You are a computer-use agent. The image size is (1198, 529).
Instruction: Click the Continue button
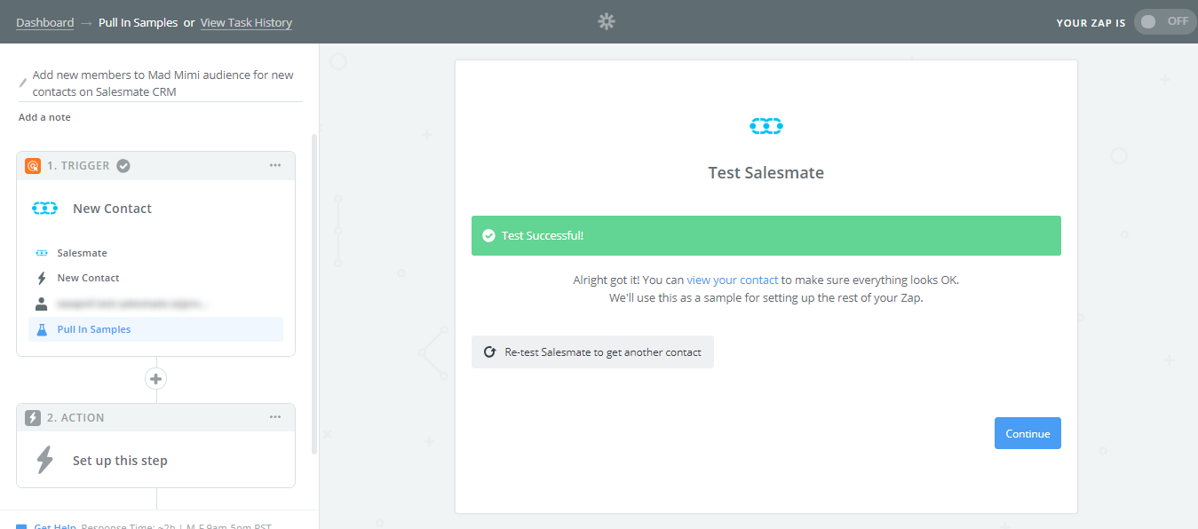click(x=1027, y=433)
